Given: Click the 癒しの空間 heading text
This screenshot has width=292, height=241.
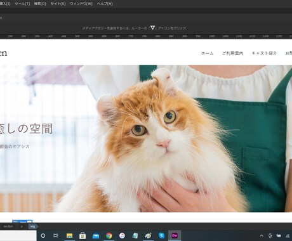Looking at the screenshot, I should point(26,129).
